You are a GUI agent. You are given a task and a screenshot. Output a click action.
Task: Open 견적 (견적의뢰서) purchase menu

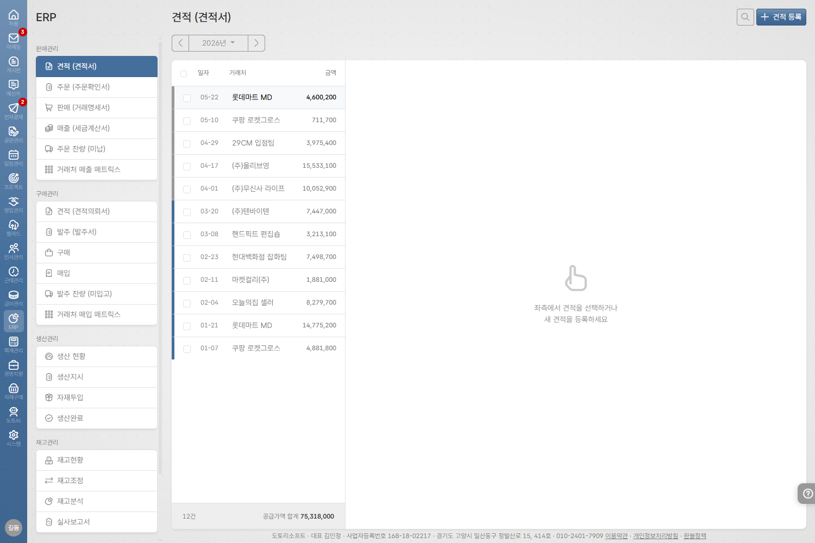[97, 211]
